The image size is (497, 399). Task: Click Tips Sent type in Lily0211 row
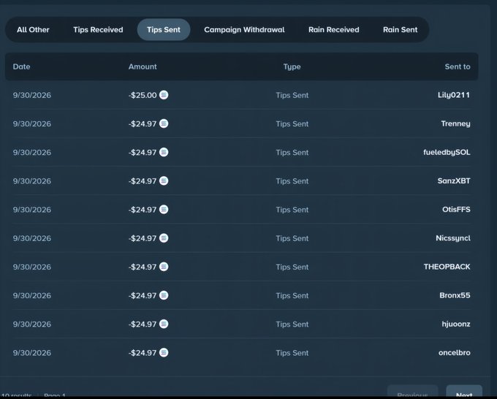pyautogui.click(x=292, y=95)
